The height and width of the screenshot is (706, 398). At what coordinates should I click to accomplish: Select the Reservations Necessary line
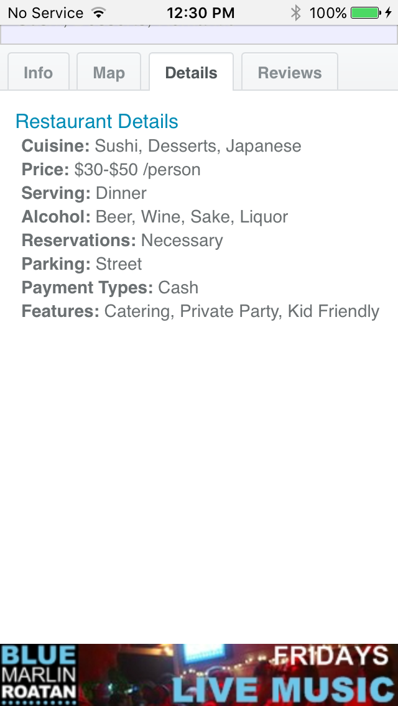click(122, 241)
